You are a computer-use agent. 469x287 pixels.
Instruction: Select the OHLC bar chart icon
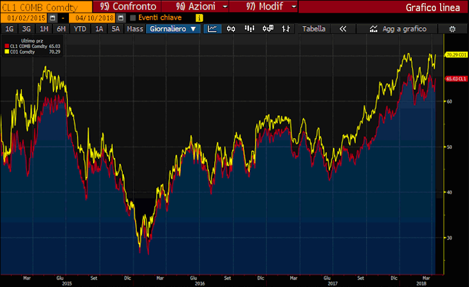click(x=268, y=29)
